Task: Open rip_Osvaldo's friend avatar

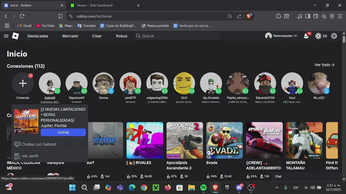Action: (211, 83)
